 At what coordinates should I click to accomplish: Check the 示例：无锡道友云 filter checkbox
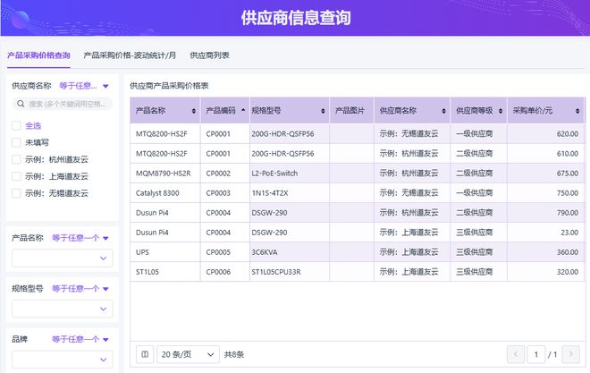(x=16, y=193)
